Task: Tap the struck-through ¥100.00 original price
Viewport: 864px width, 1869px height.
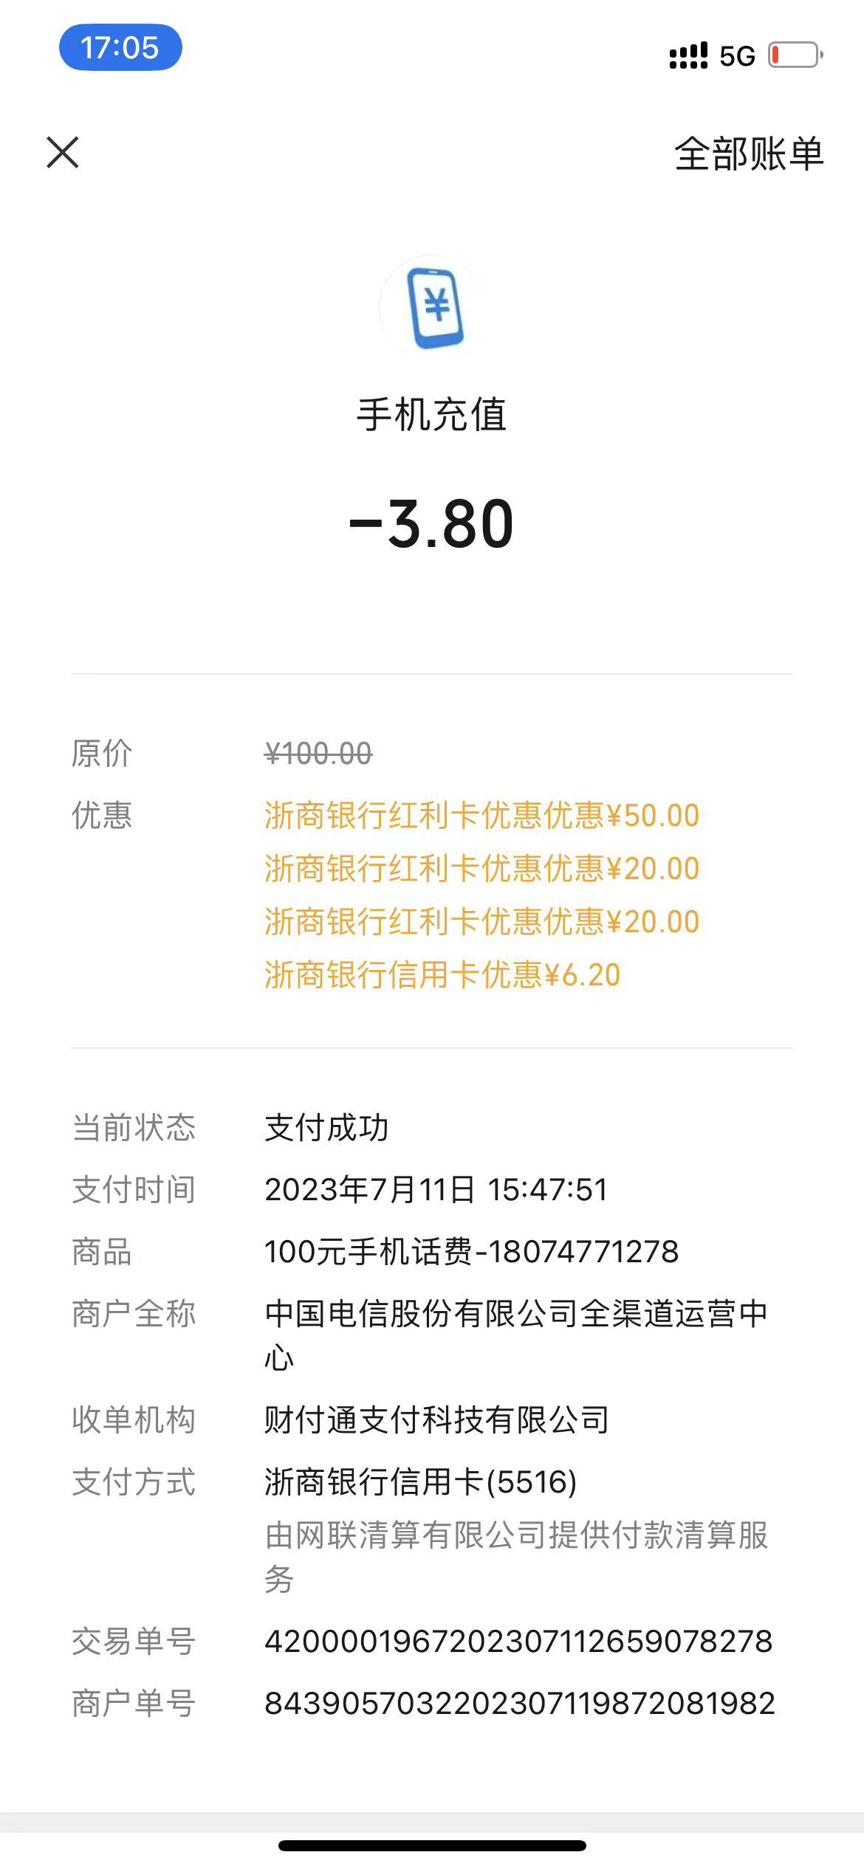Action: click(x=318, y=754)
